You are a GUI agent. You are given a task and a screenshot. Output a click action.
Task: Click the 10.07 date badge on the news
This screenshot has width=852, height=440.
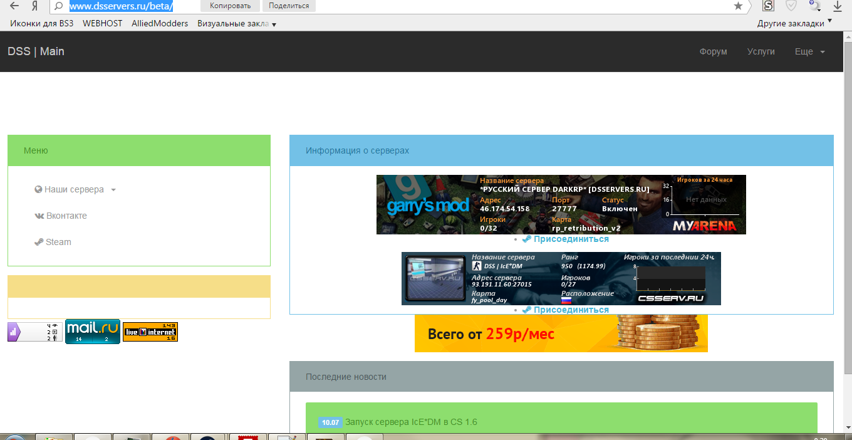click(x=330, y=422)
